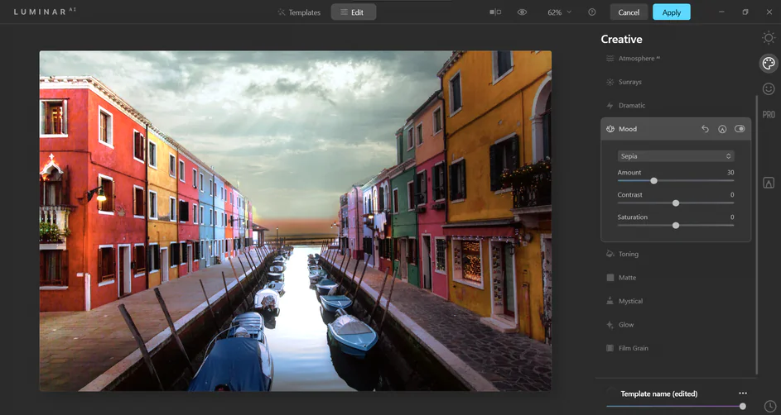Screen dimensions: 781x415
Task: Toggle the Mood effect on or off
Action: tap(740, 129)
